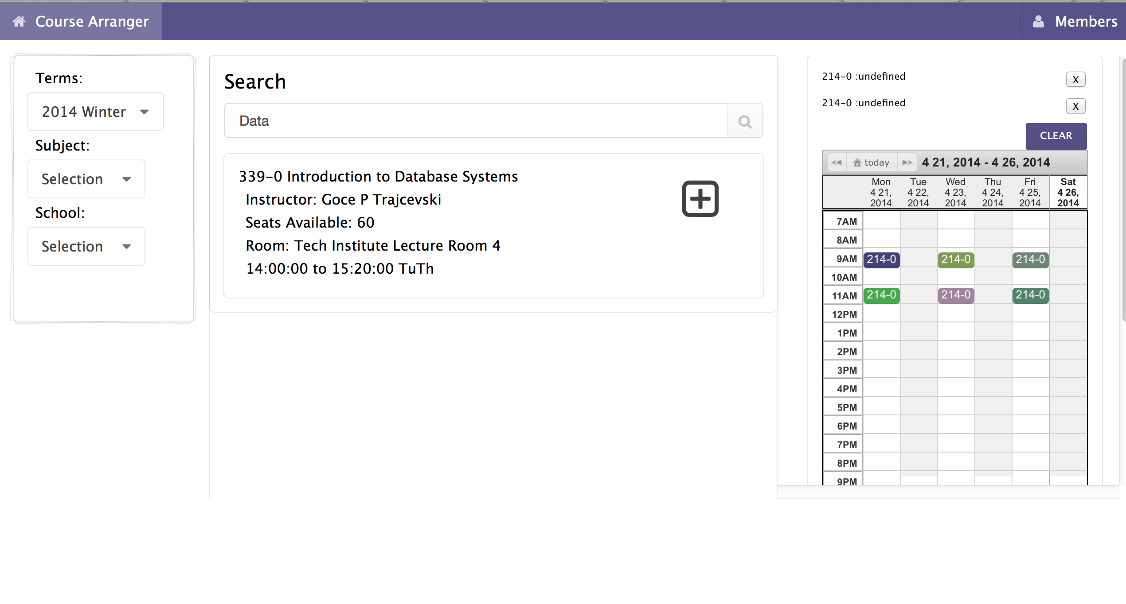Select Monday 11AM green 214-0 event
Screen dimensions: 1126x604
pos(881,295)
